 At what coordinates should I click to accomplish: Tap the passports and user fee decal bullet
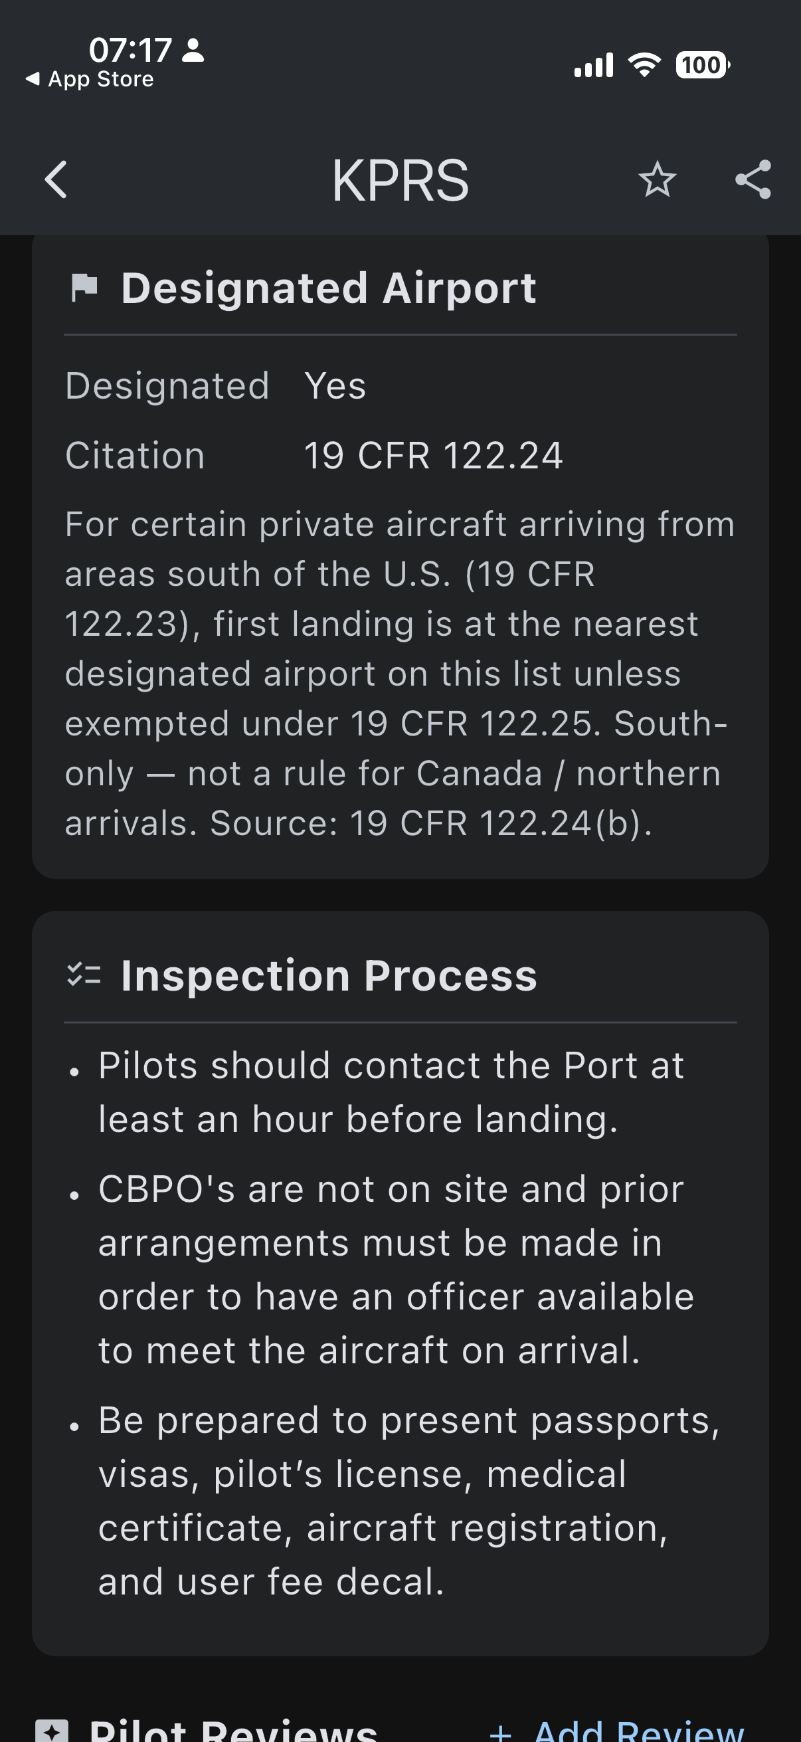tap(408, 1501)
